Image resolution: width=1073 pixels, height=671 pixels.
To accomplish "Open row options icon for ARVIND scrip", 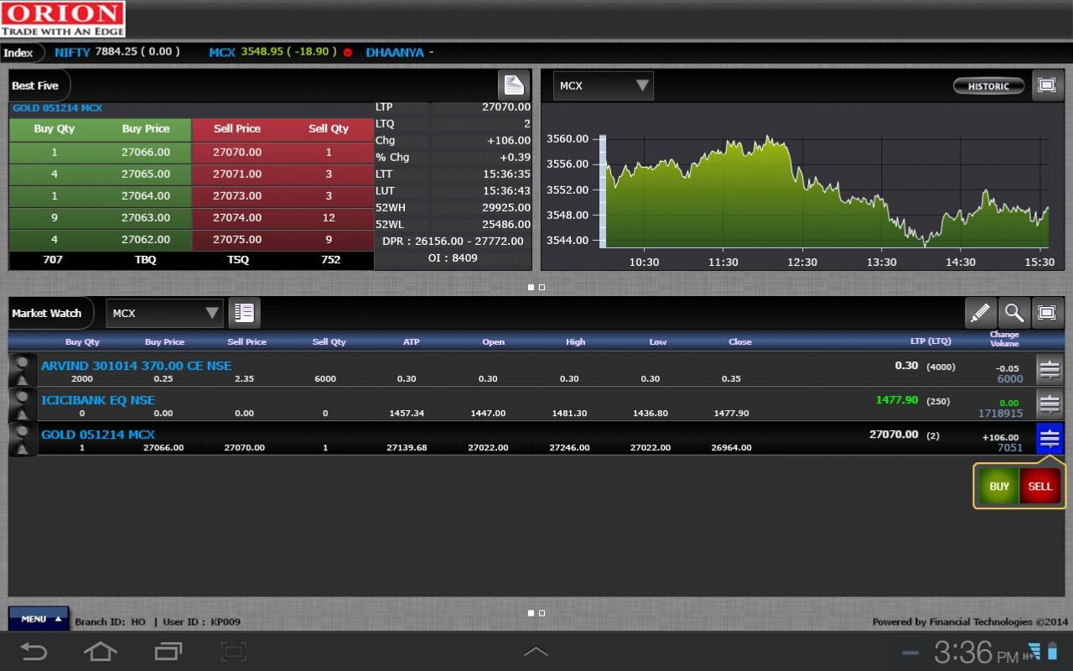I will coord(1050,369).
